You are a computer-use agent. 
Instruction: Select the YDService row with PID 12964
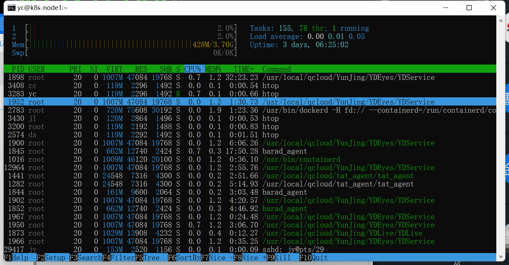pyautogui.click(x=250, y=168)
